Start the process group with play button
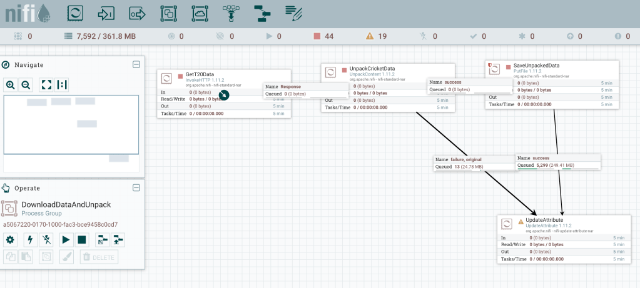 (x=66, y=239)
